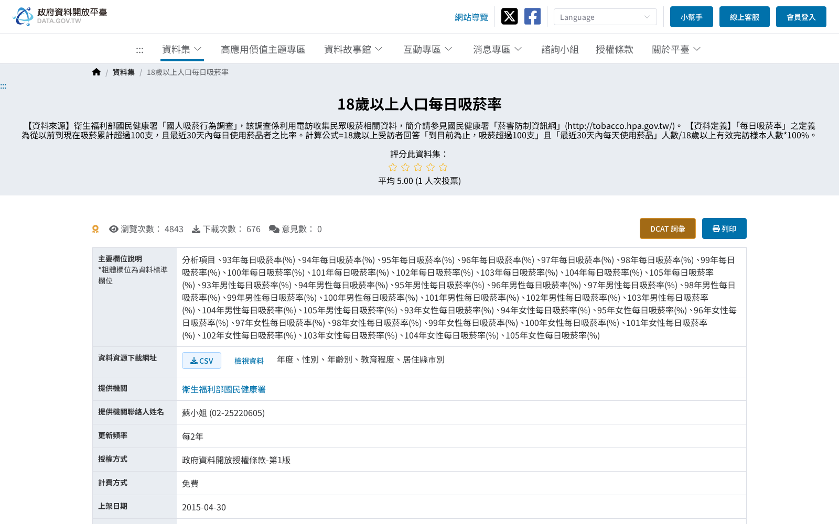Click the third rating star

(x=418, y=167)
